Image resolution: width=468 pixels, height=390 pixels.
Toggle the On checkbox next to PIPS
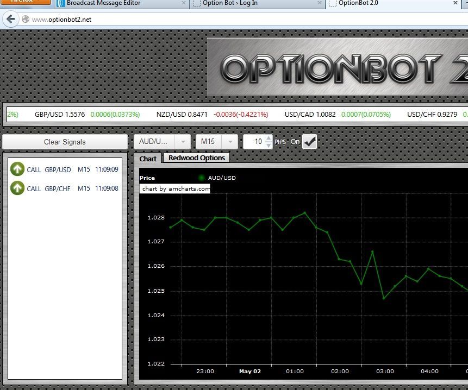click(309, 142)
